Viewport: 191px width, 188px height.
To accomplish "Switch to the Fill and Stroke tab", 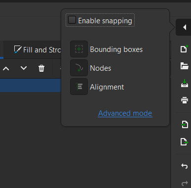I will click(x=38, y=49).
